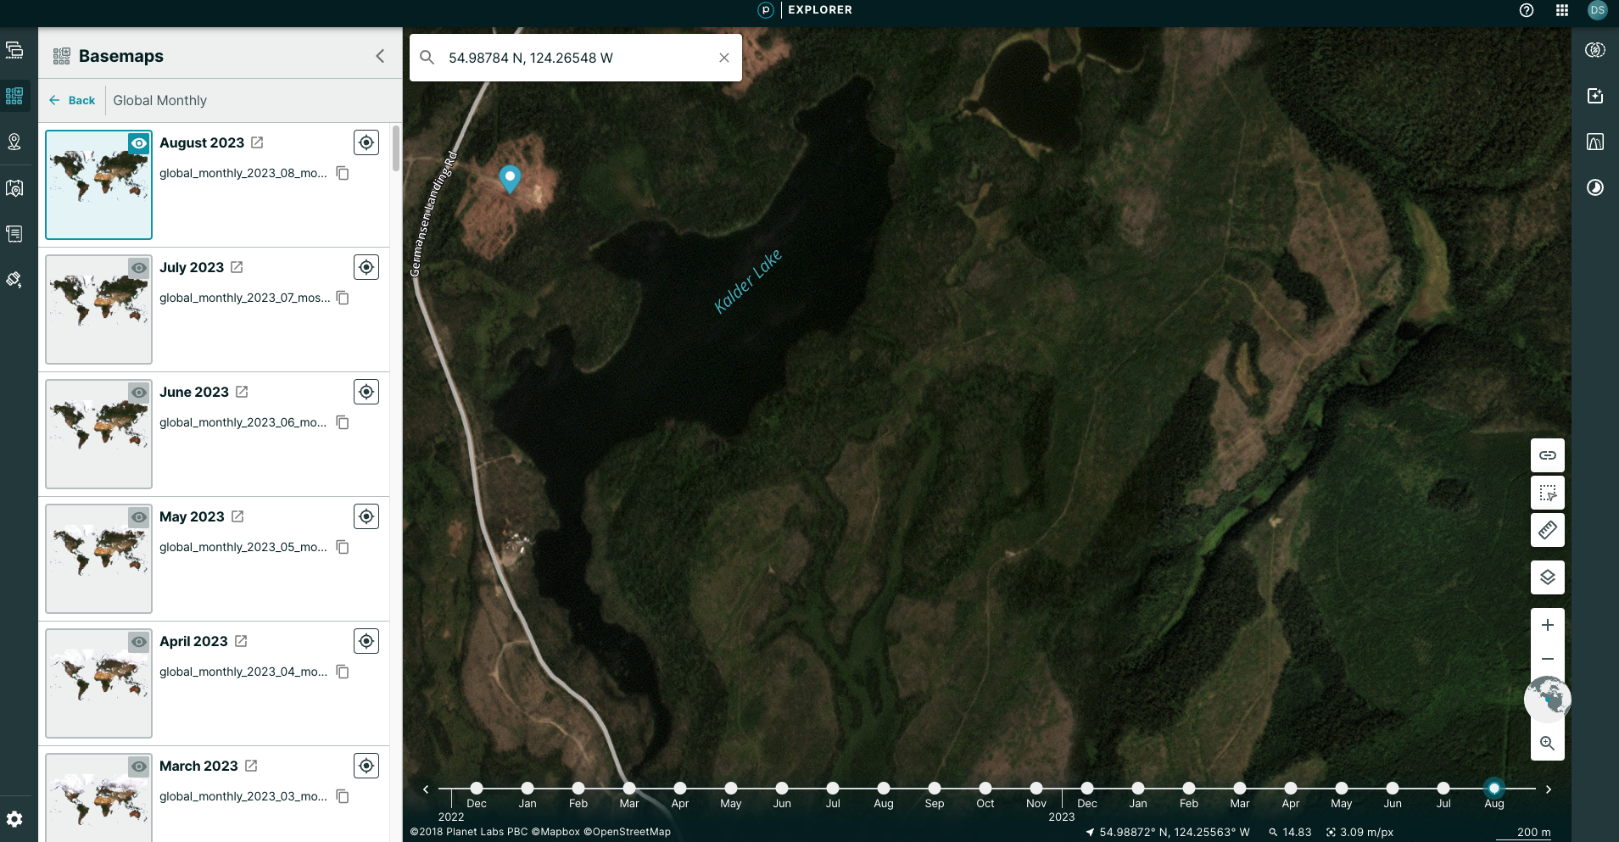Copy the April 2023 mosaic name

[343, 672]
